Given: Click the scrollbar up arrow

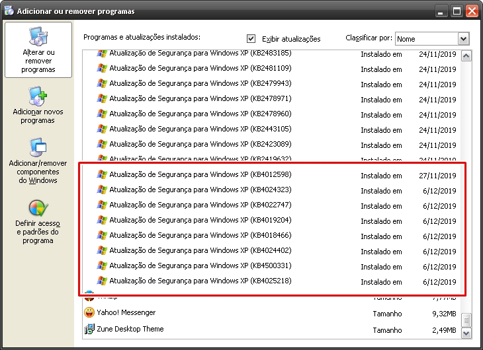Looking at the screenshot, I should 466,56.
